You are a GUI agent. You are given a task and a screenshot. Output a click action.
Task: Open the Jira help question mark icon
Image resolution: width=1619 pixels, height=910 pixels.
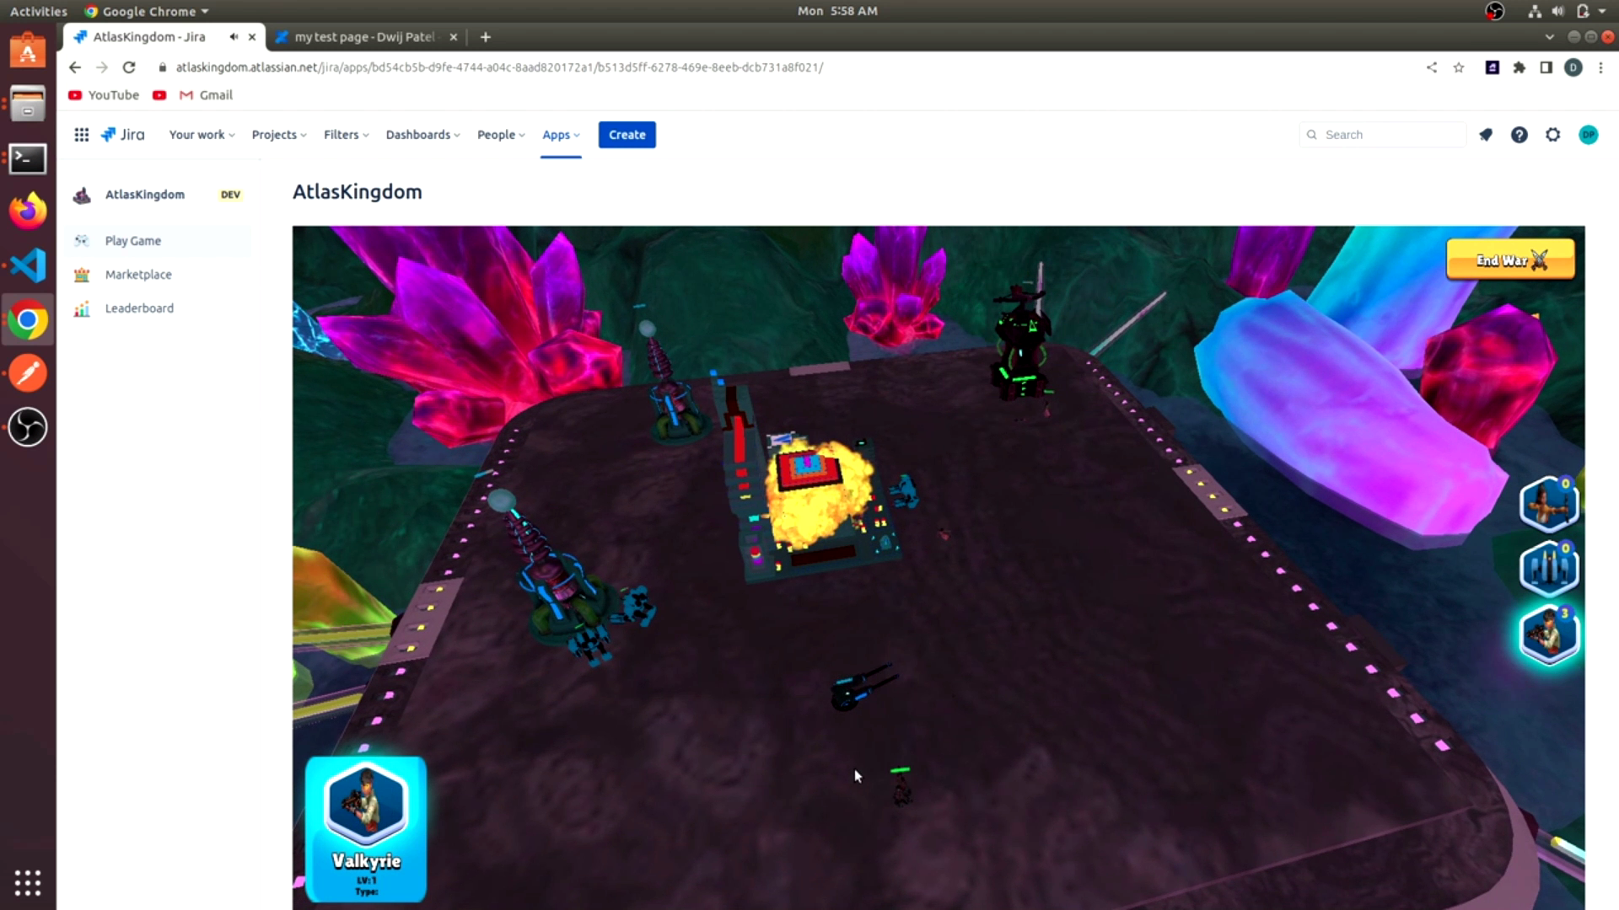click(1519, 135)
